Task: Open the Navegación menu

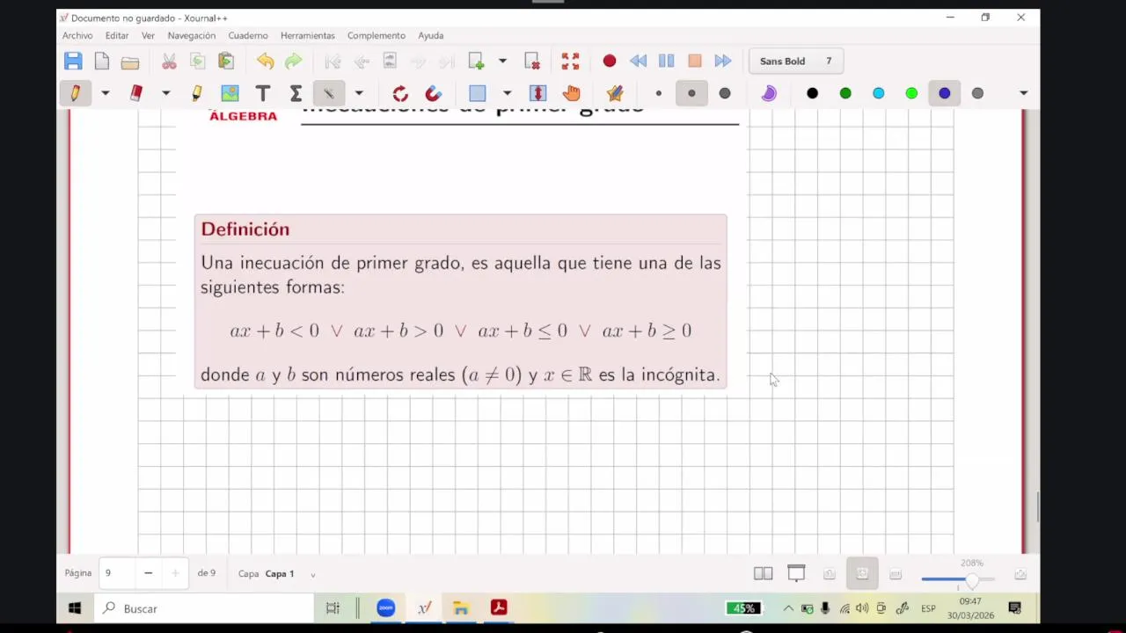Action: coord(192,35)
